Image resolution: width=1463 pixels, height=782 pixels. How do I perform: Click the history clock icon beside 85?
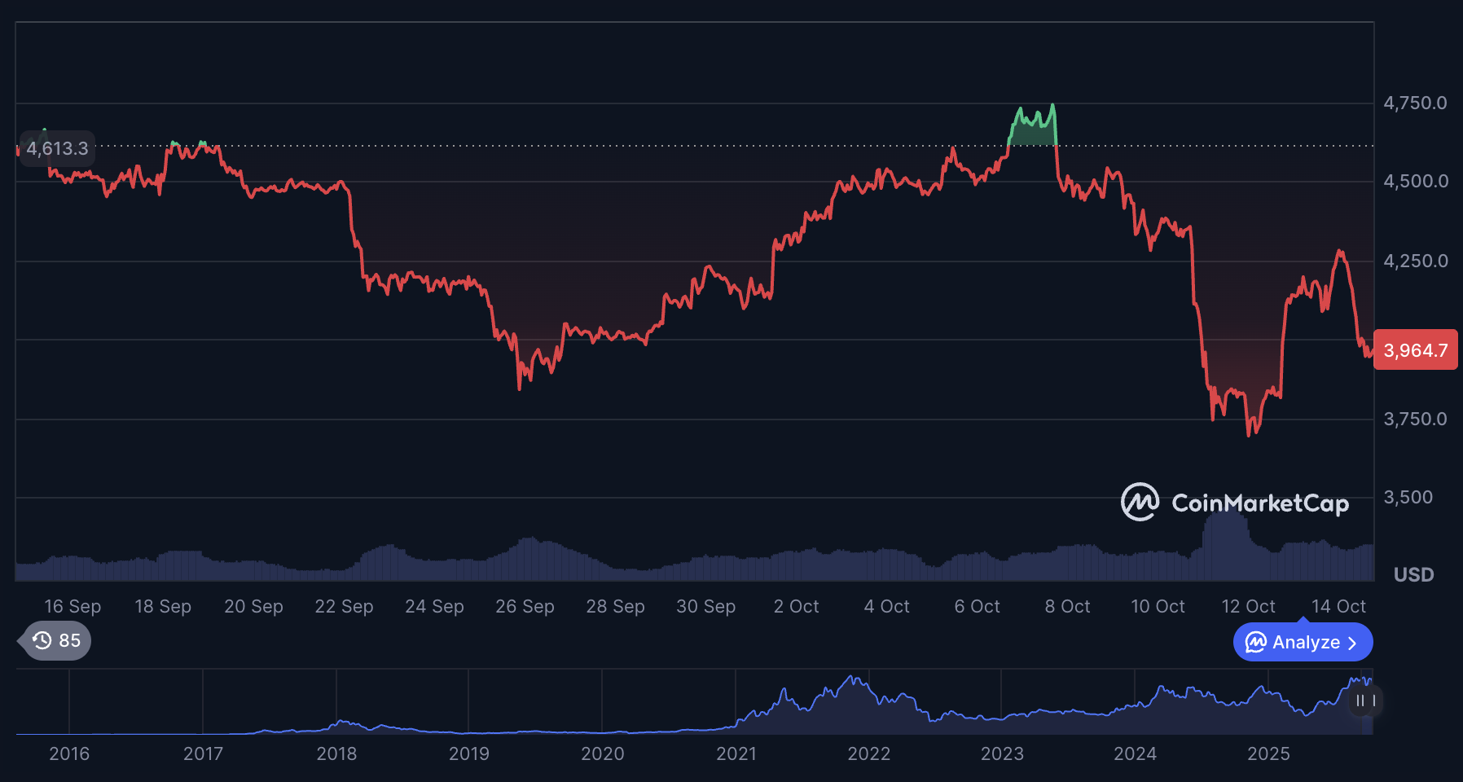(42, 641)
